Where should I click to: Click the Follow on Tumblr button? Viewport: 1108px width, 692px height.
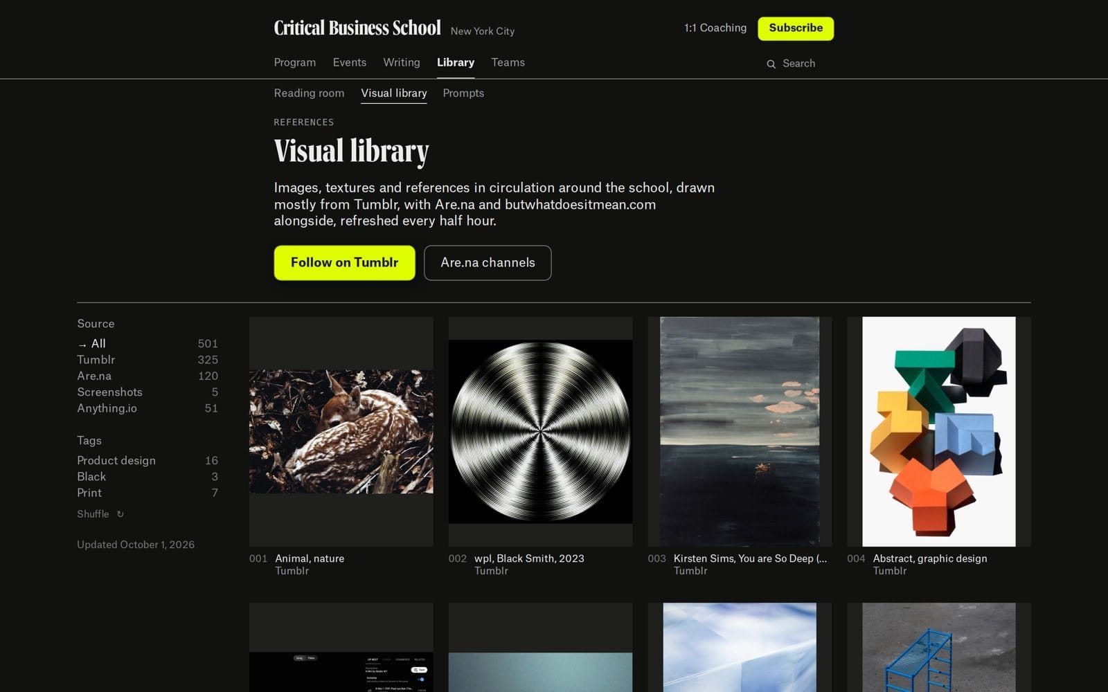344,263
